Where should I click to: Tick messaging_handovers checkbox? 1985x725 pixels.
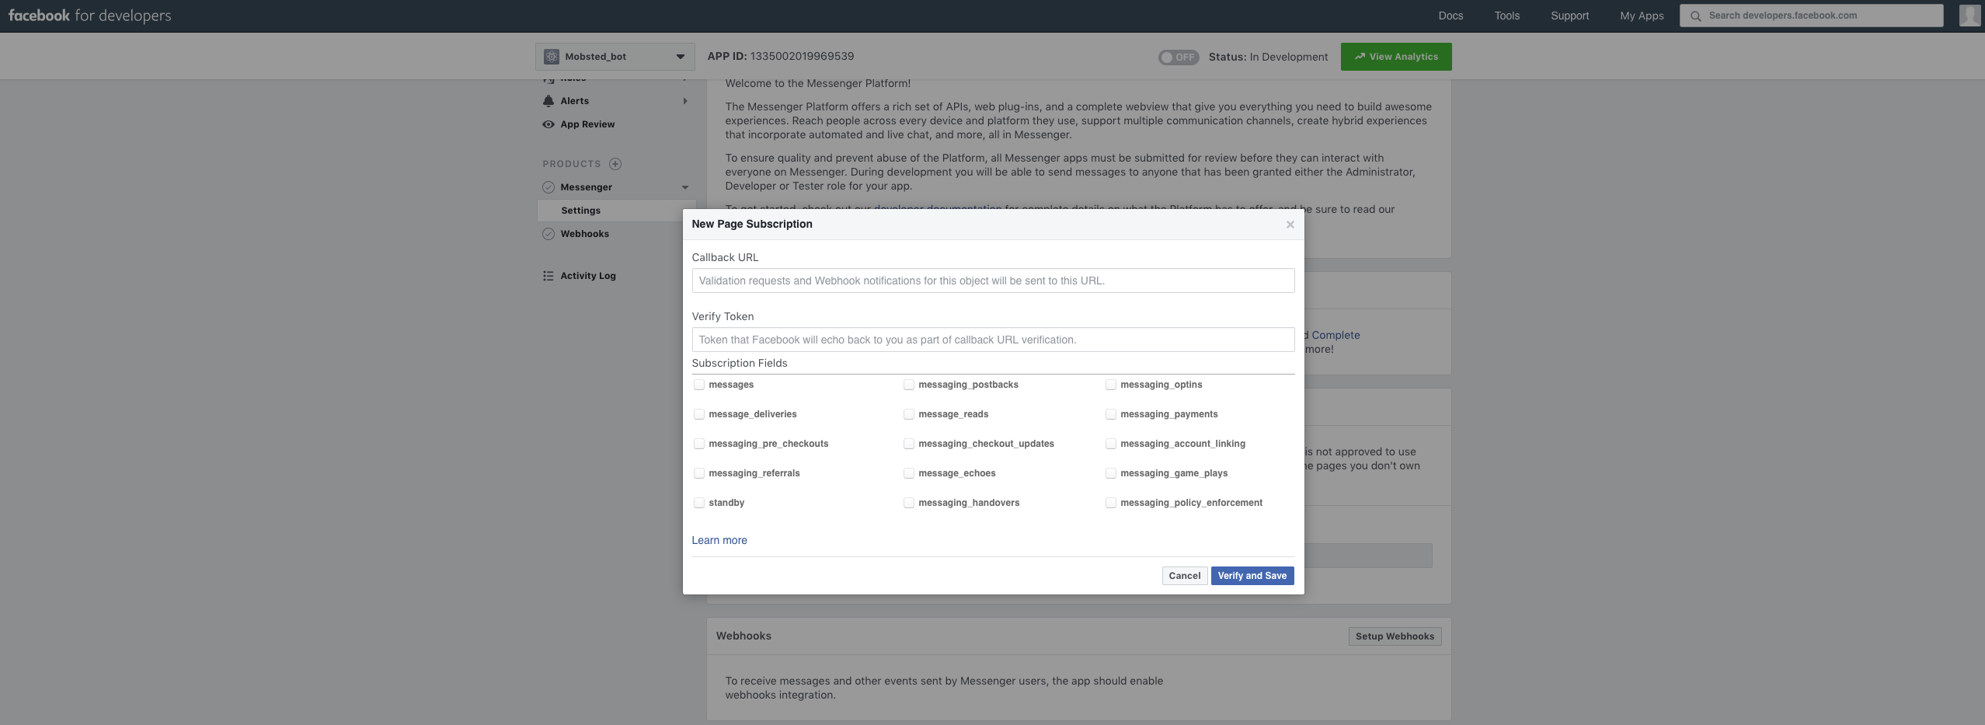[909, 503]
